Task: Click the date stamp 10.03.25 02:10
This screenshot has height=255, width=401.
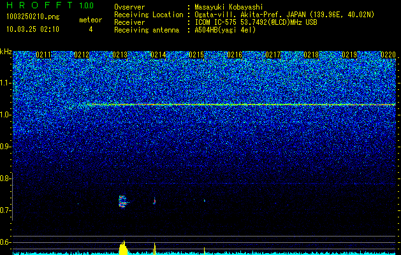Action: point(33,29)
